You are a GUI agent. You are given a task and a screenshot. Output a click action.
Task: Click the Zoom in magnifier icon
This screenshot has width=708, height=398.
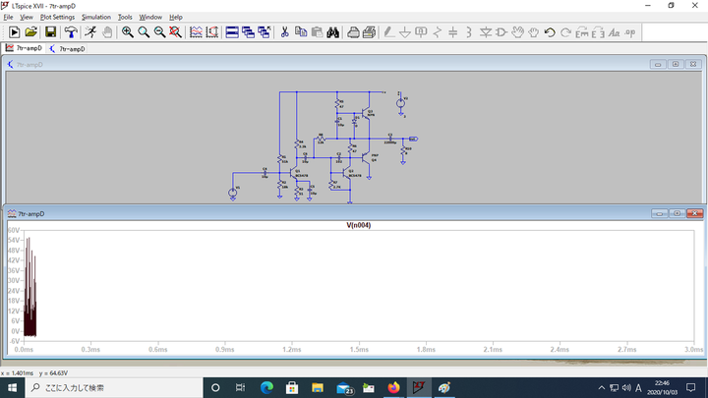click(128, 32)
